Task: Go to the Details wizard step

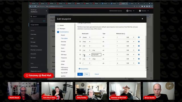Action: click(62, 25)
